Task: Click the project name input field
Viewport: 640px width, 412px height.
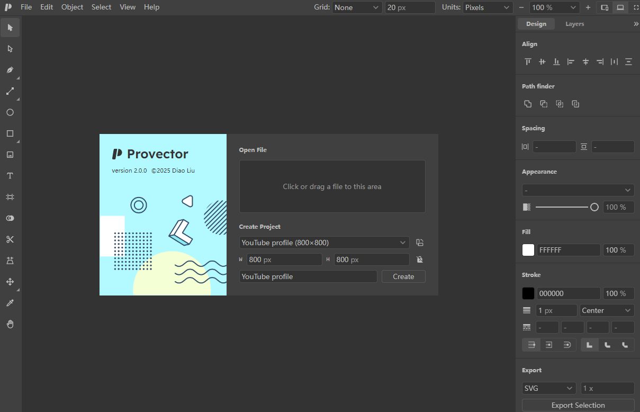Action: (x=308, y=276)
